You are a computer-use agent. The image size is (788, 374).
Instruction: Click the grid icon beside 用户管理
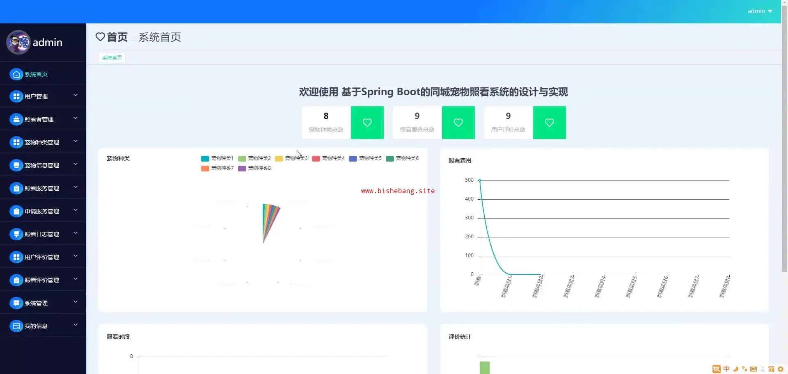click(x=16, y=96)
